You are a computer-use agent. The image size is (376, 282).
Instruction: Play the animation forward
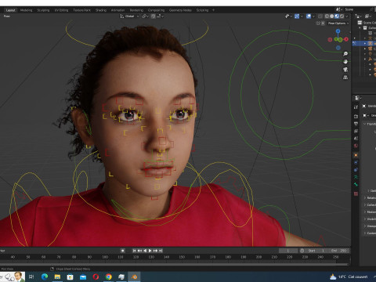tap(150, 251)
